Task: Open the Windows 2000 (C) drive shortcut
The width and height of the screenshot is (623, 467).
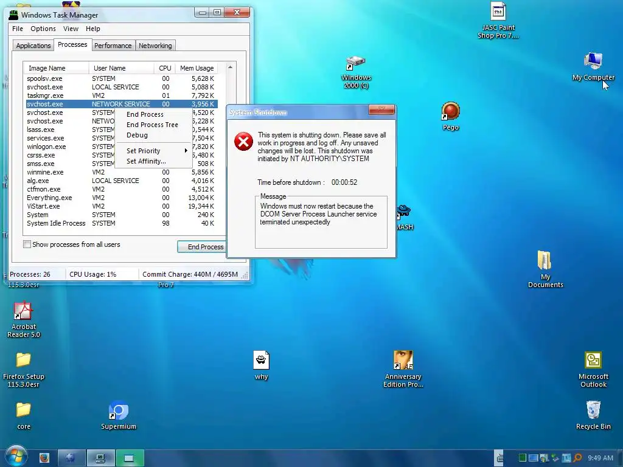Action: [x=355, y=72]
